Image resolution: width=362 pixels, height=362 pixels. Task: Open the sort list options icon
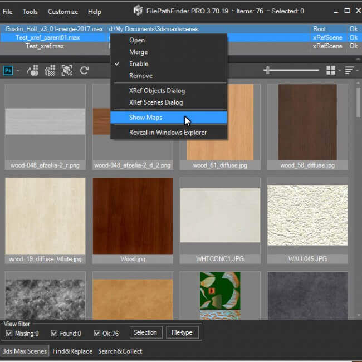349,70
